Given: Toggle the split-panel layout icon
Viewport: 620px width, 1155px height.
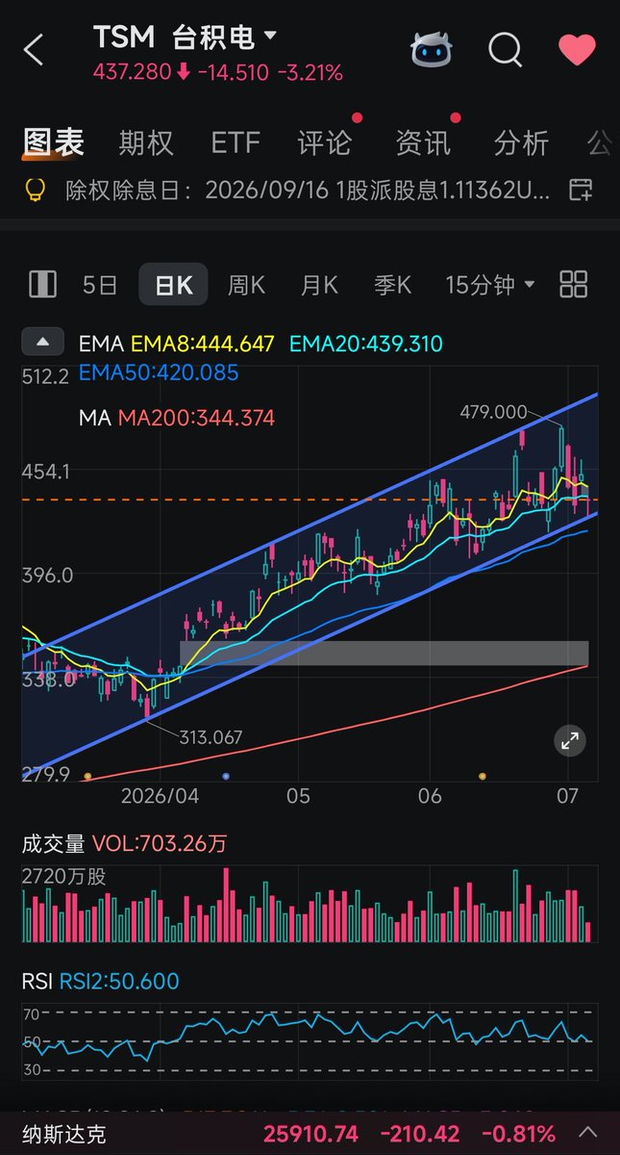Looking at the screenshot, I should (x=42, y=284).
